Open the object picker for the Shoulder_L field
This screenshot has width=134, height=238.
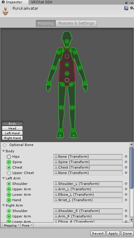point(126,184)
